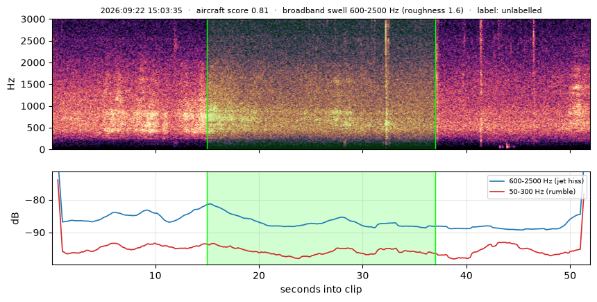Click the green end marker line in spectrogram
The image size is (597, 302).
(x=435, y=84)
